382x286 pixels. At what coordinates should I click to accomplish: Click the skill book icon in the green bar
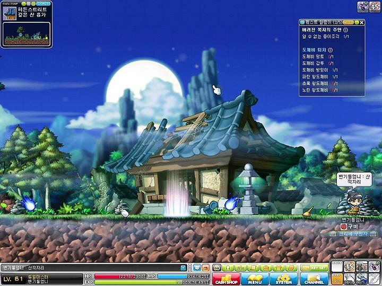(x=291, y=268)
